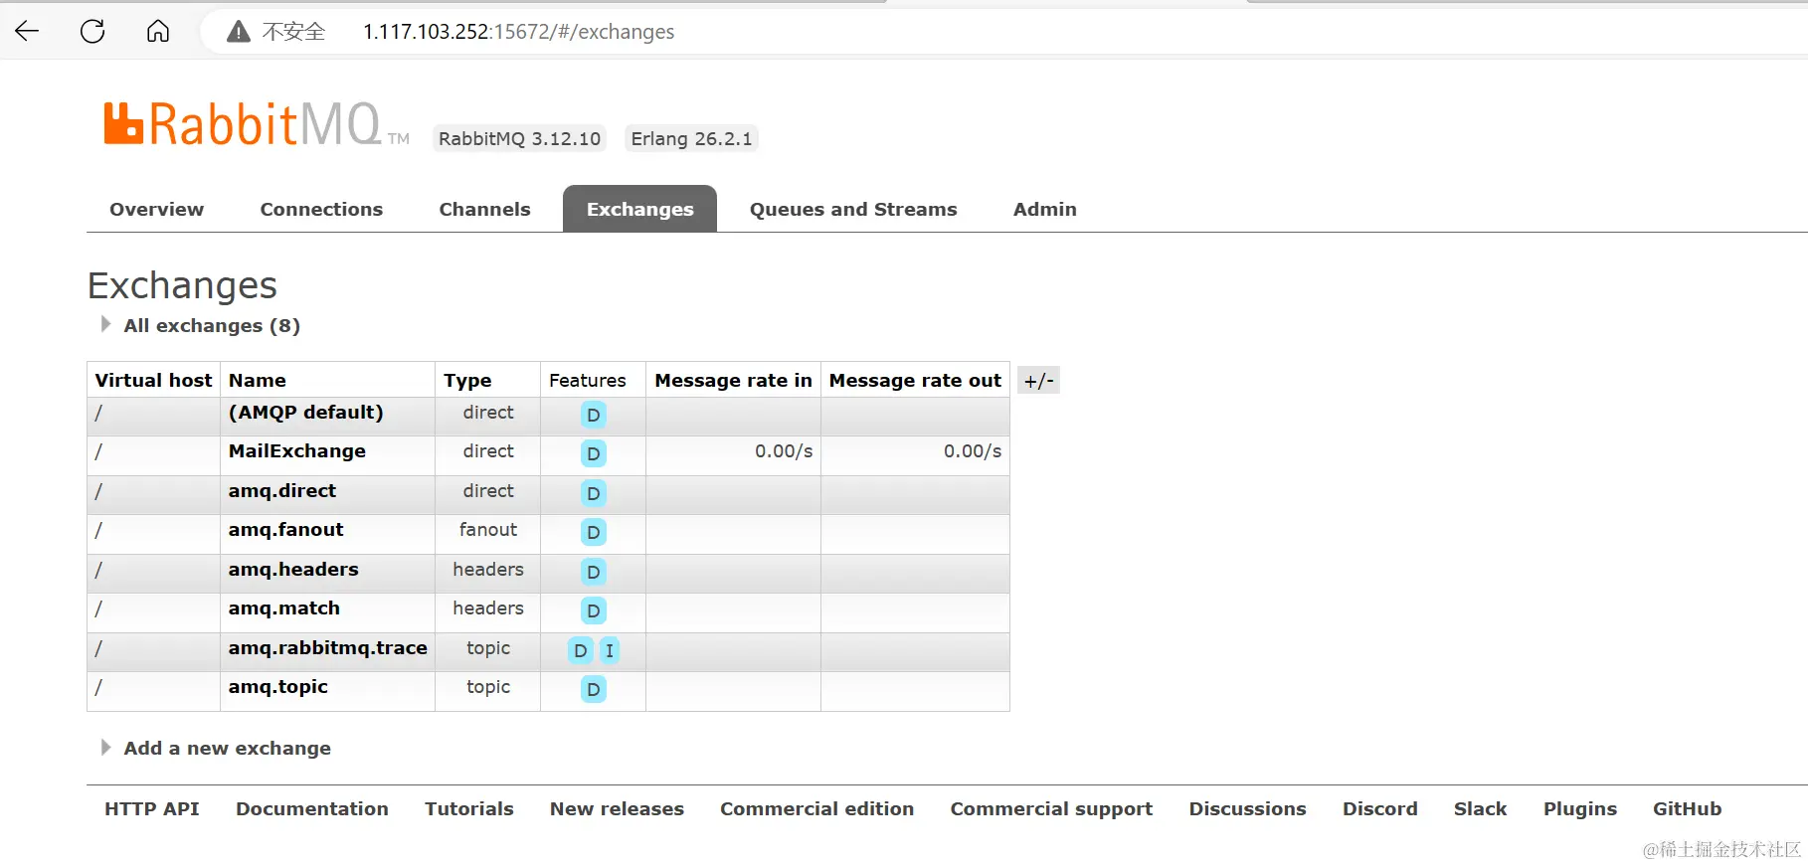Click the Erlang 26.2.1 version label
Viewport: 1808px width, 866px height.
point(691,138)
